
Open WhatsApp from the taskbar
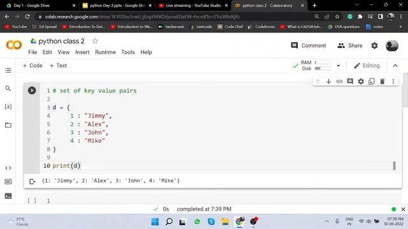pos(197,222)
